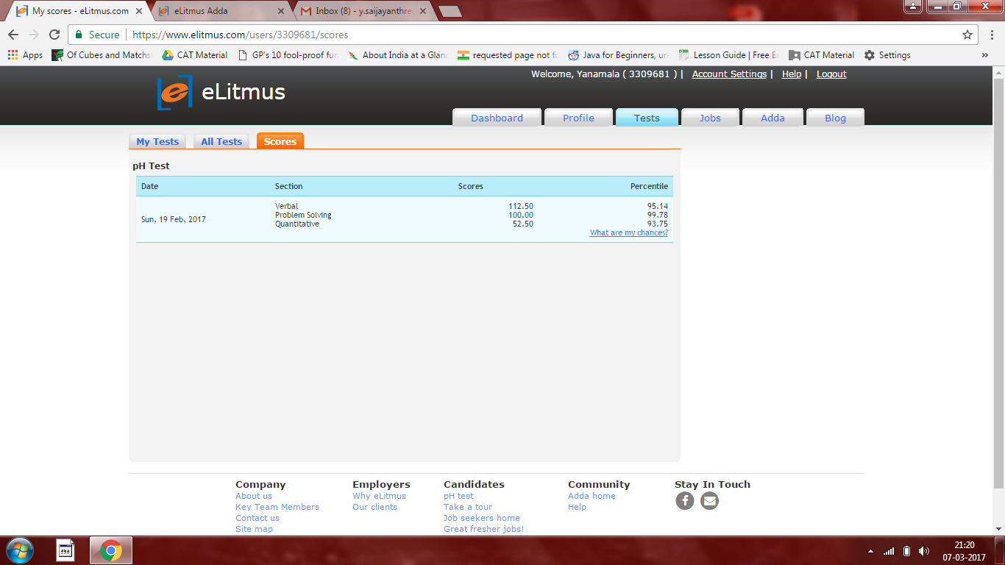Click the Facebook icon under Stay In Touch
The width and height of the screenshot is (1005, 565).
tap(684, 501)
